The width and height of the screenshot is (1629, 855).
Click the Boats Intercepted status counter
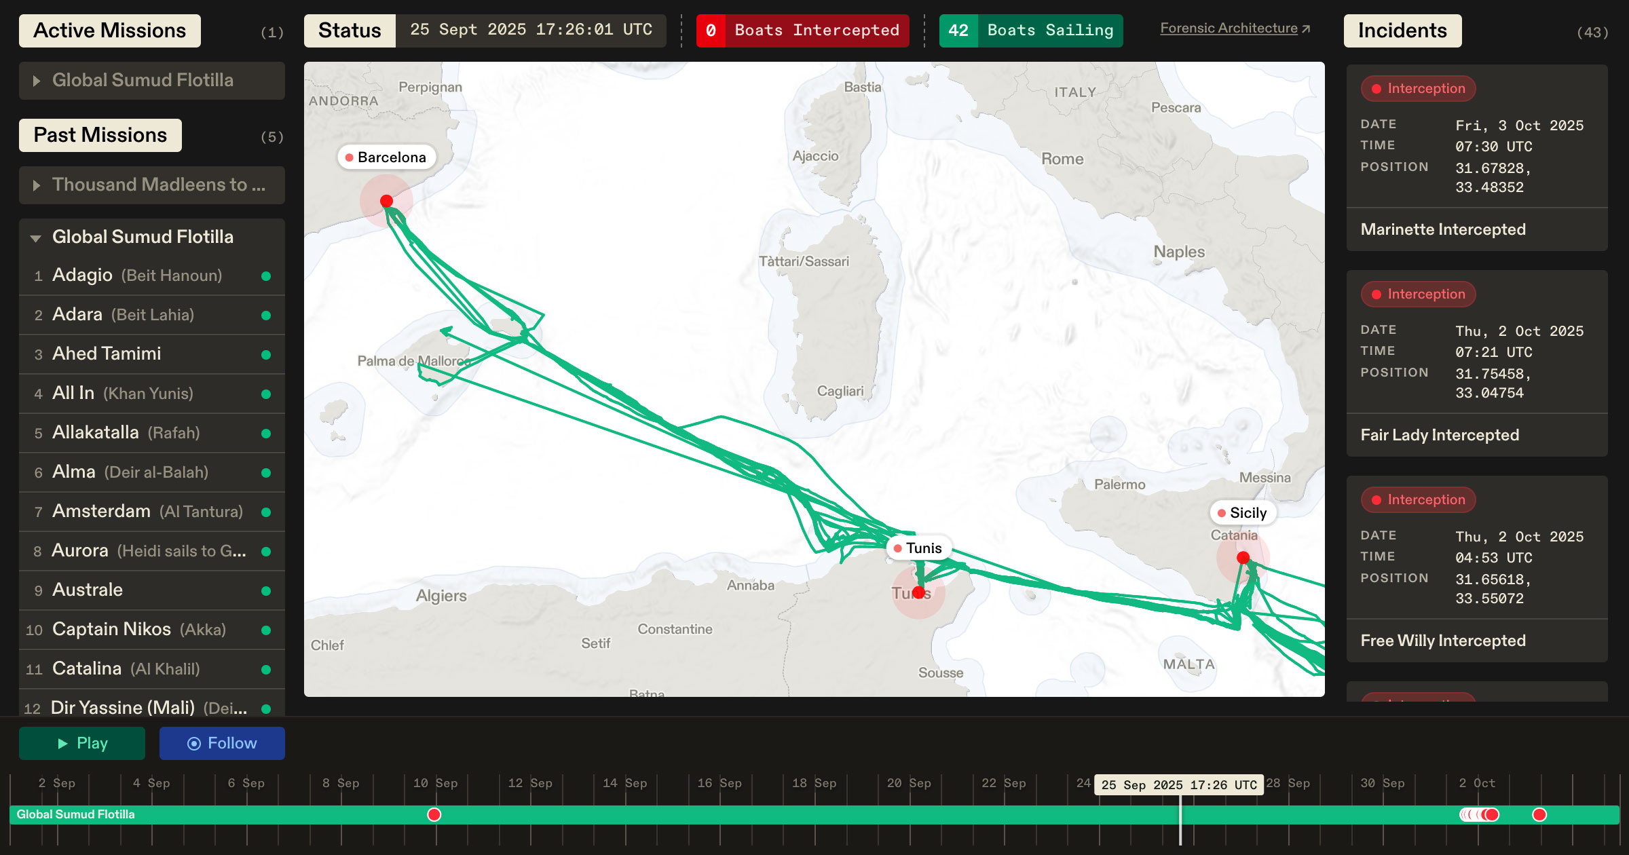coord(802,31)
